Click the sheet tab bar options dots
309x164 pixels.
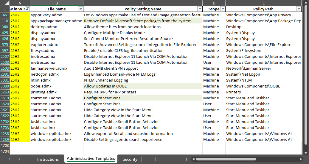(186, 159)
